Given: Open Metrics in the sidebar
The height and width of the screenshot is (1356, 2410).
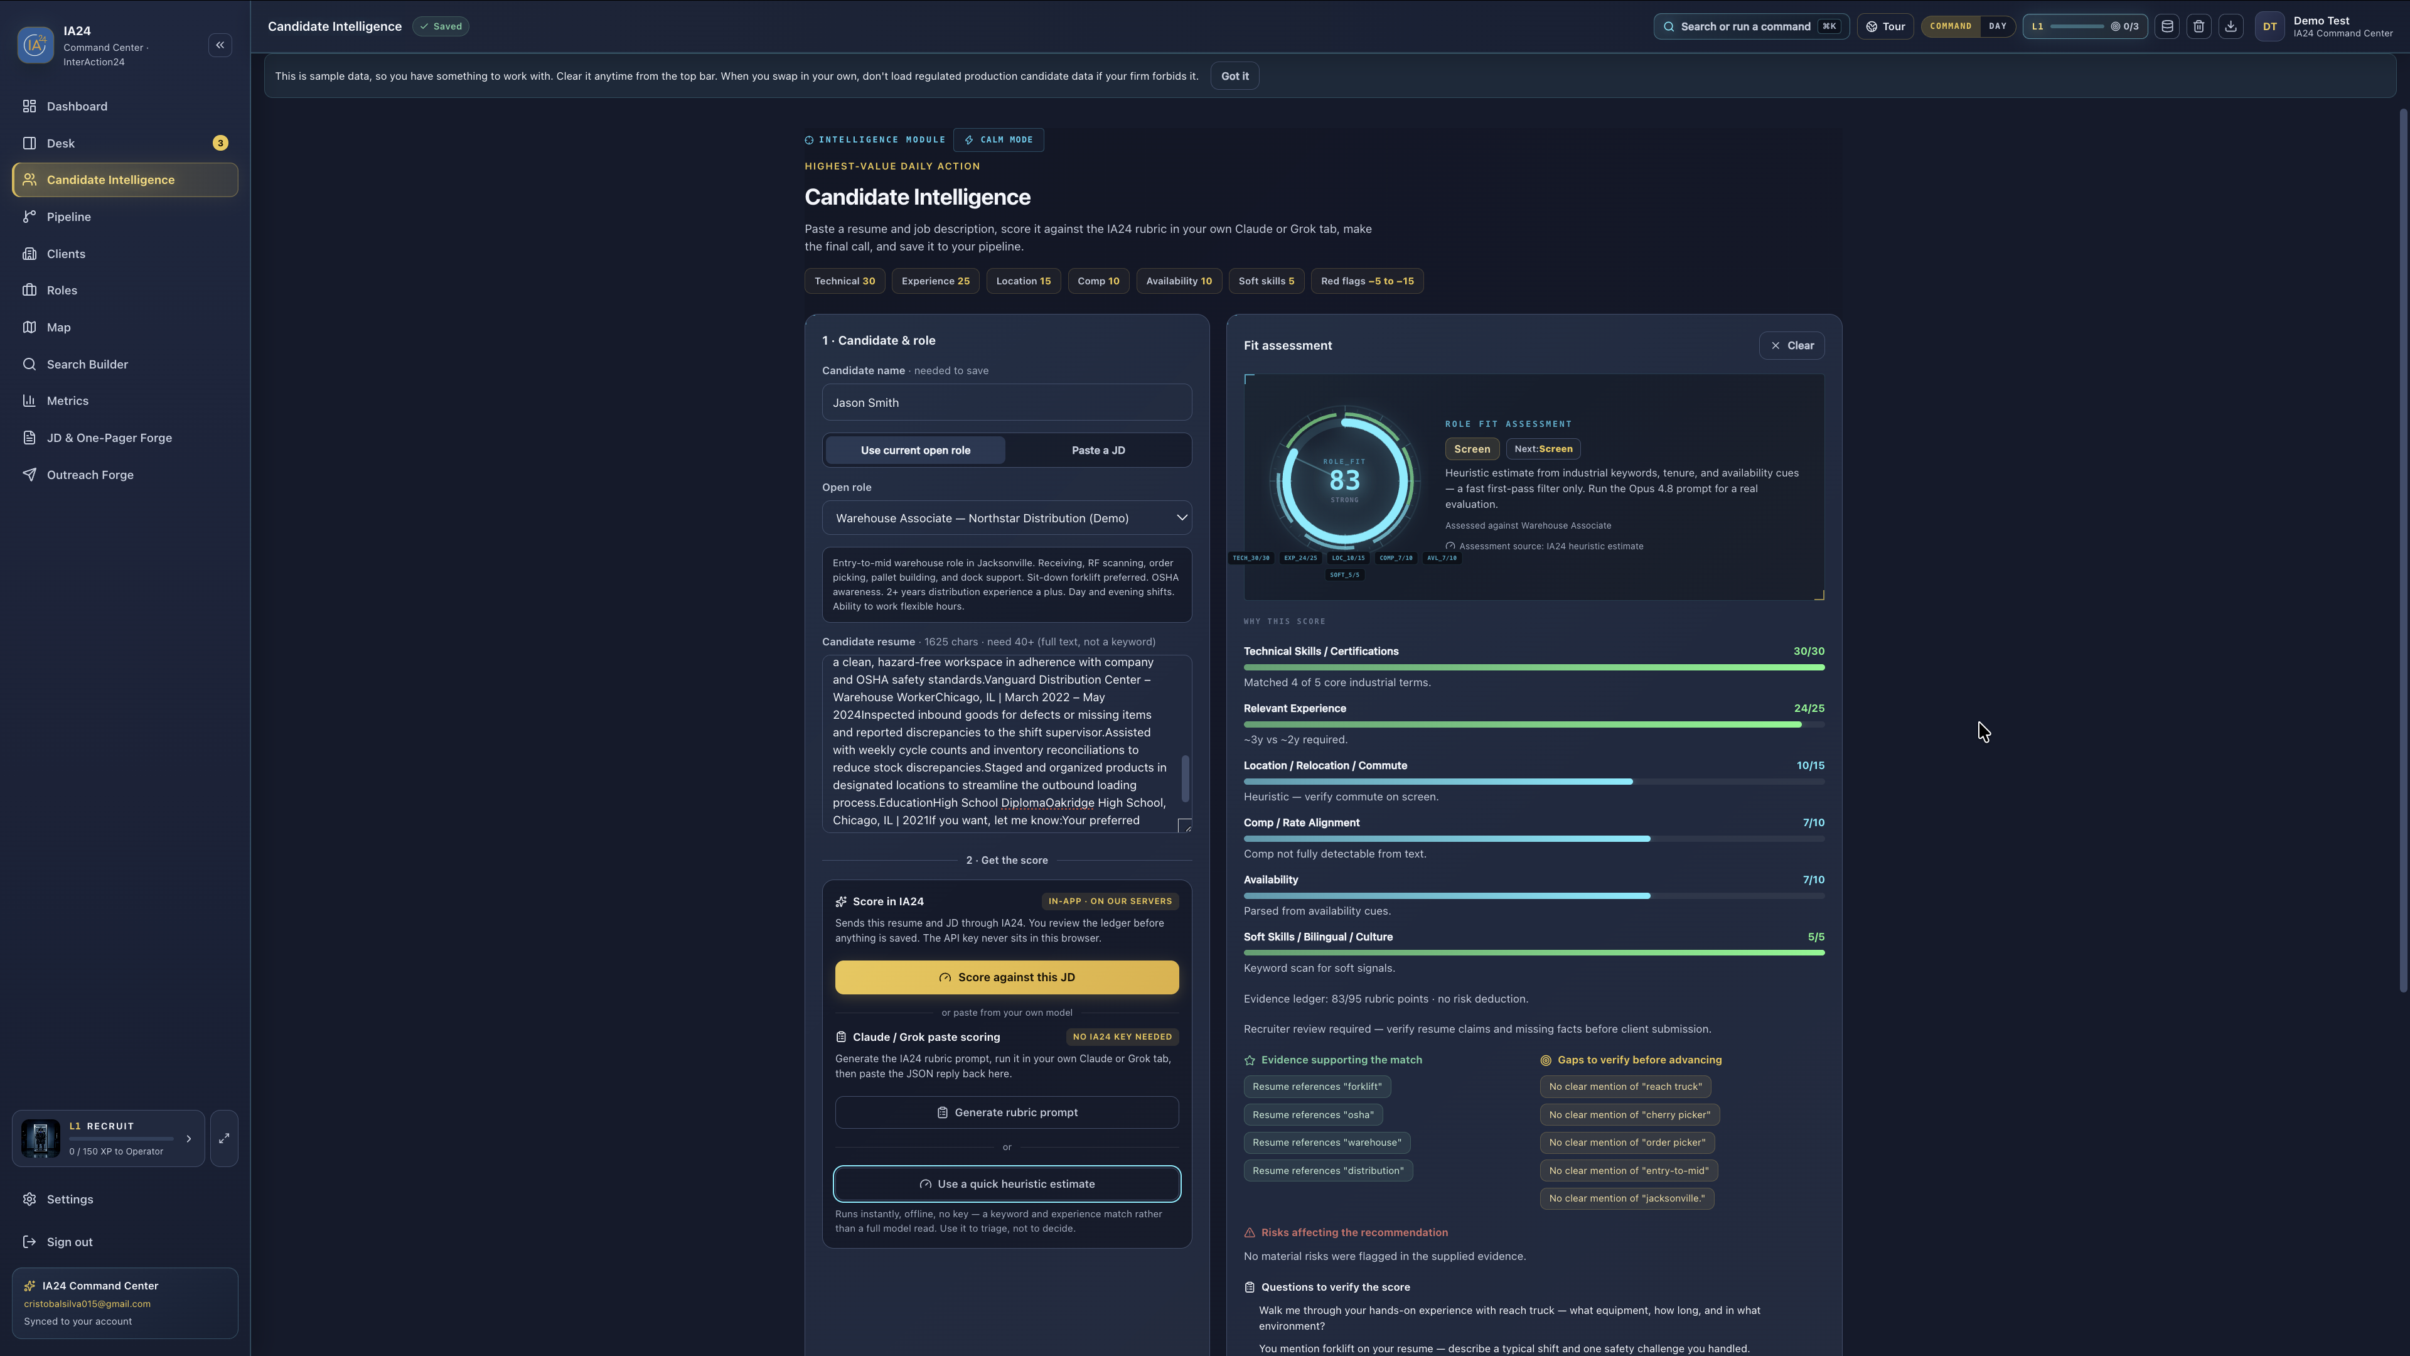Looking at the screenshot, I should pyautogui.click(x=126, y=401).
